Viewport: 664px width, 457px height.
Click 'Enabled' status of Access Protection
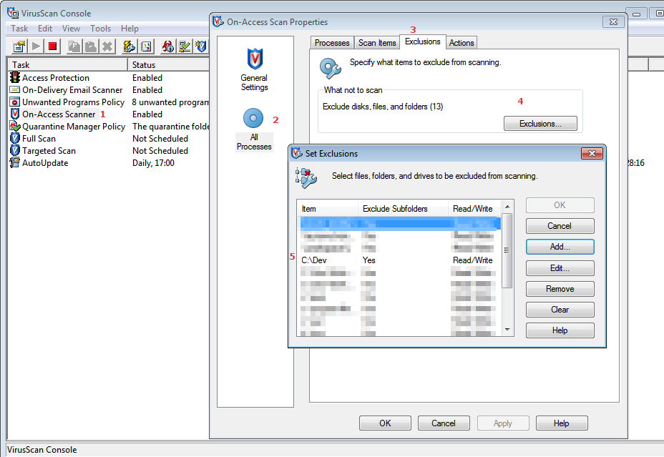147,78
